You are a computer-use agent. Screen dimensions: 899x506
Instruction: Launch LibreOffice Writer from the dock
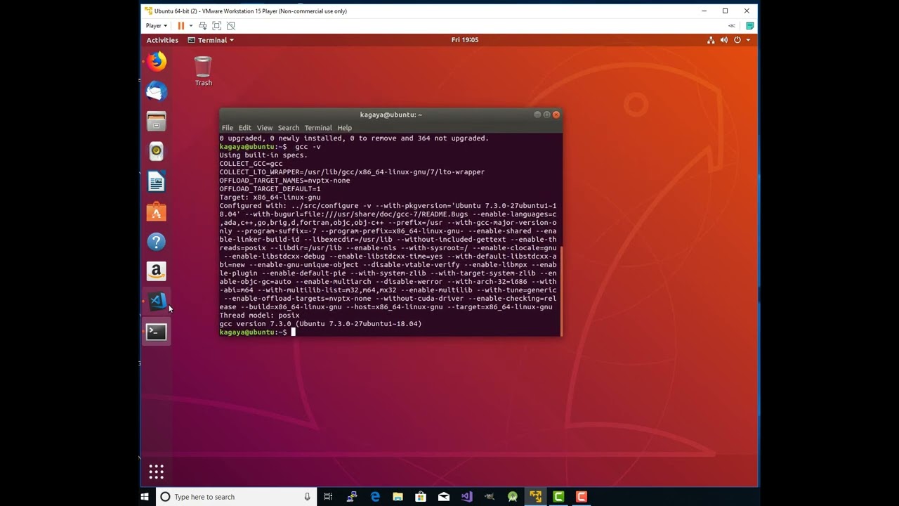point(157,182)
